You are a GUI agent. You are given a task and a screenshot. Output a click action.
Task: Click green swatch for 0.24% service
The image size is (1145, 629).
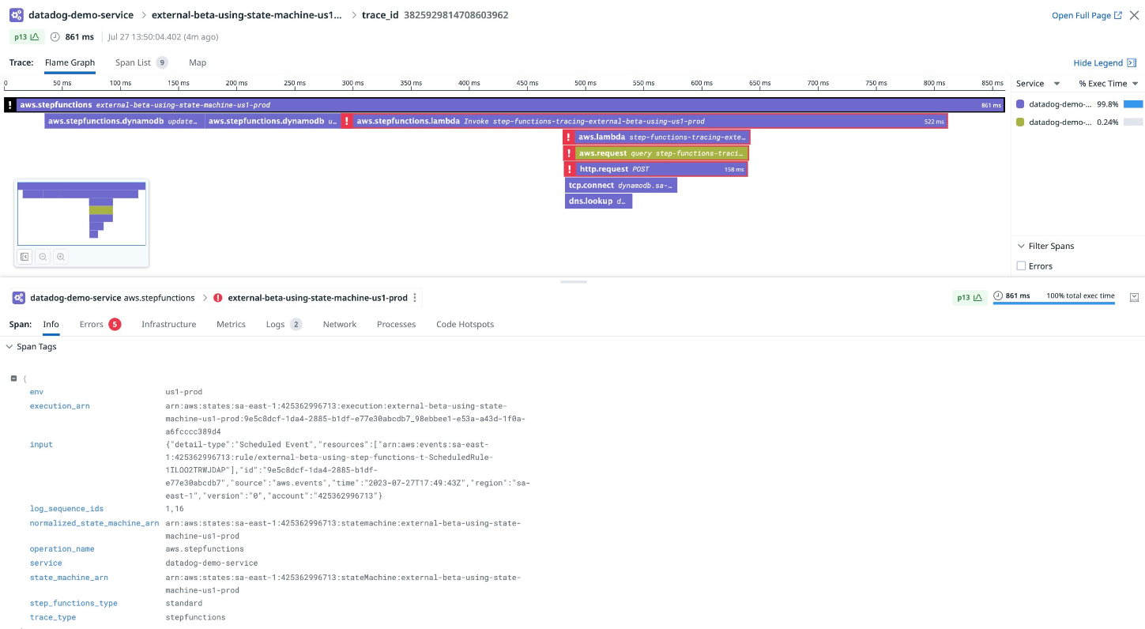click(1020, 122)
